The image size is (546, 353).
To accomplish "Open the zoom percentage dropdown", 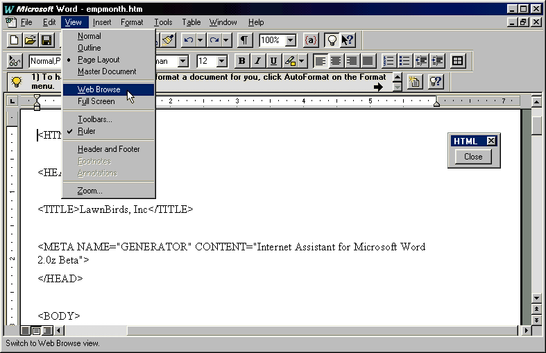I will pos(290,41).
